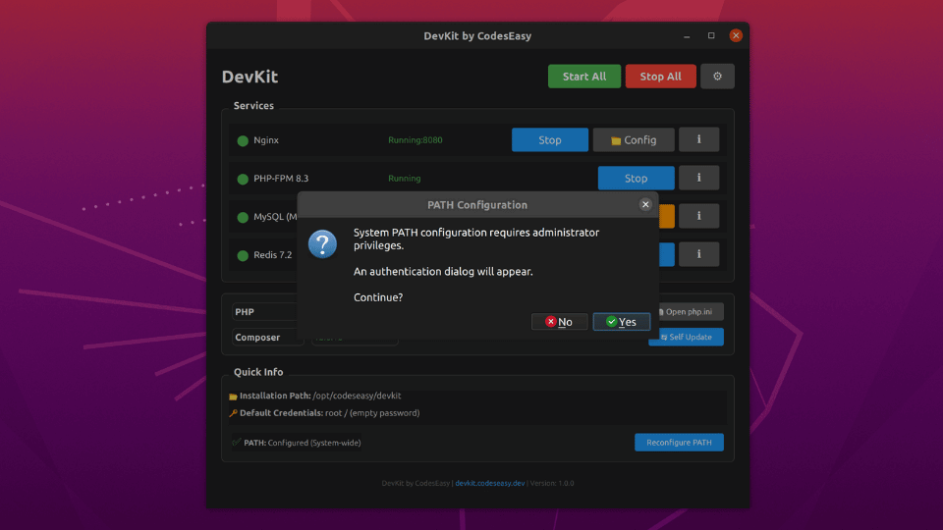
Task: Click 'An authentication dialog will appear.' text
Action: pos(443,272)
